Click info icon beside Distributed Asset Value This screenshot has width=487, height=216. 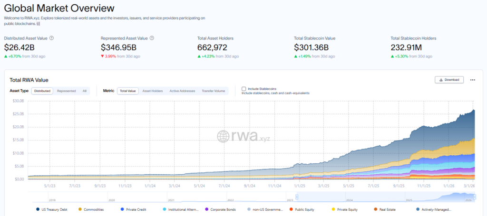(51, 38)
